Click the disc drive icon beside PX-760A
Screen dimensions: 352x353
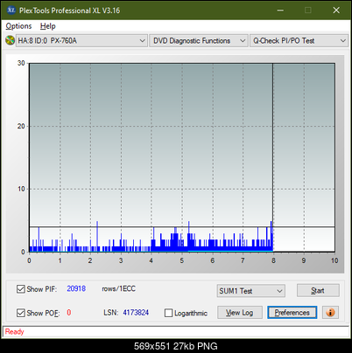point(10,40)
